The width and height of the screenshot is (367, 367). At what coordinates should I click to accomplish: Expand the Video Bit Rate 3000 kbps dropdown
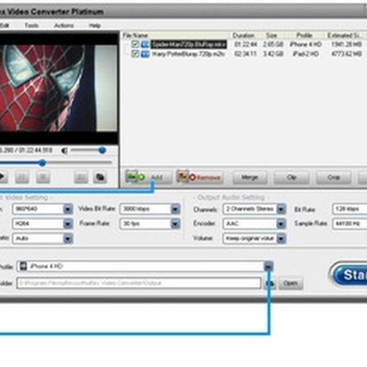click(x=175, y=209)
